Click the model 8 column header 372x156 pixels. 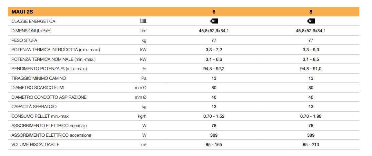(x=311, y=12)
